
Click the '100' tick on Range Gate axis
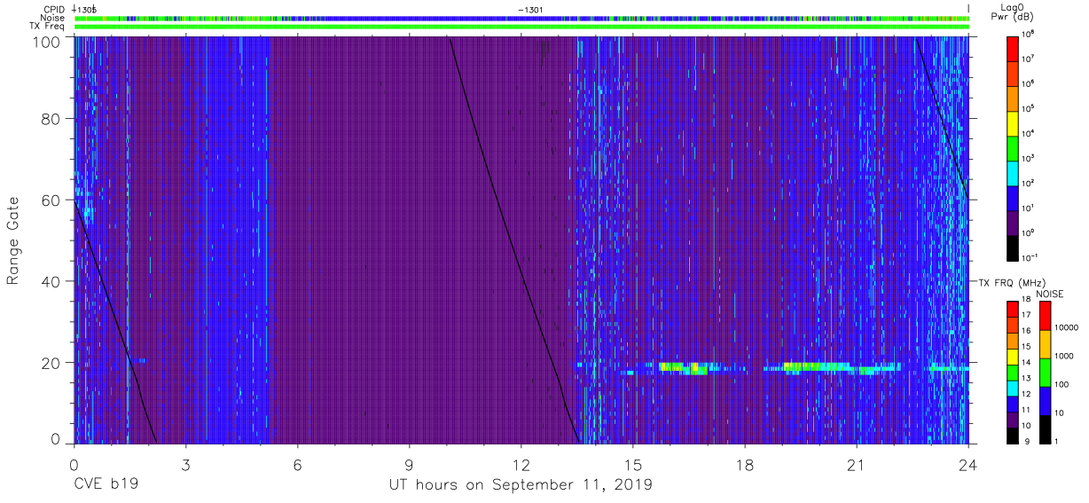(x=47, y=41)
